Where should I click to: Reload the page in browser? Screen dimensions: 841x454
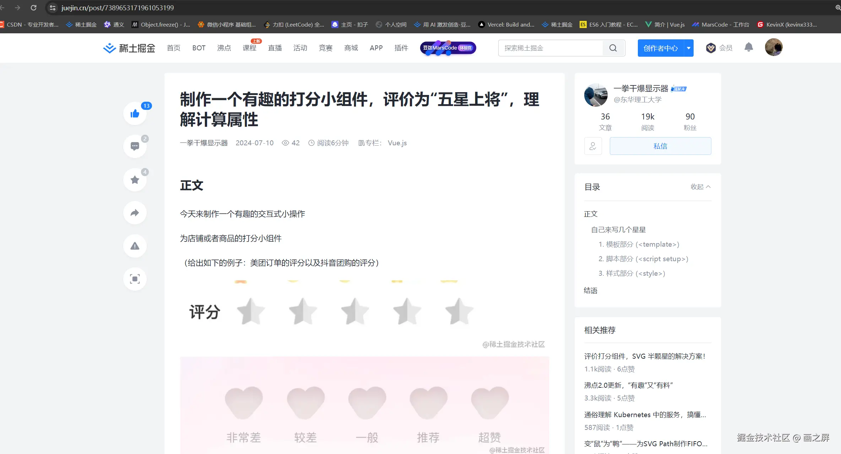pyautogui.click(x=33, y=7)
